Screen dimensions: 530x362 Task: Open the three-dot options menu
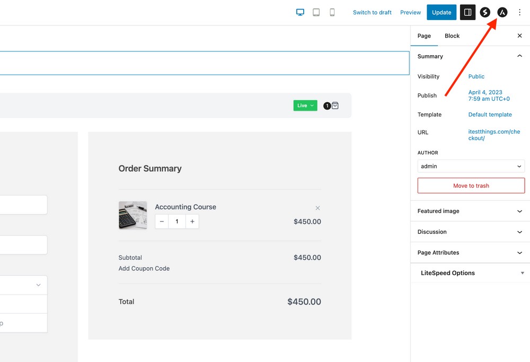click(x=519, y=12)
